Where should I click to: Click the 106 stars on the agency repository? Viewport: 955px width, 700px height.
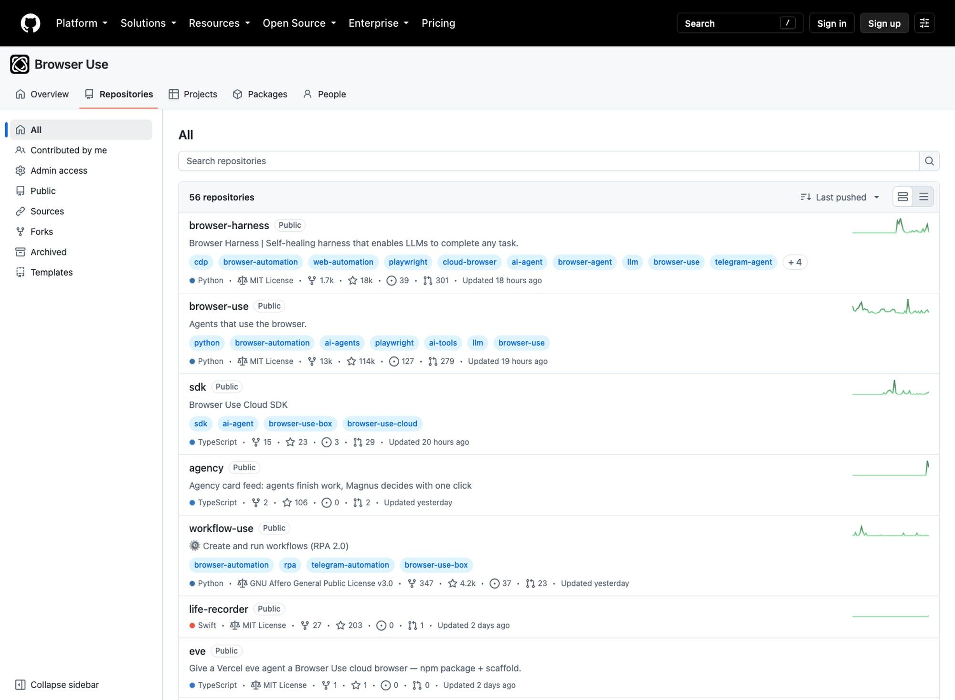point(295,502)
